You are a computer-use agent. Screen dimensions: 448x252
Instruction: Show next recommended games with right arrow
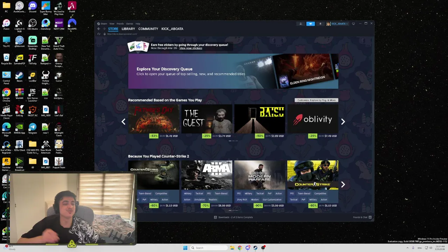pyautogui.click(x=343, y=121)
